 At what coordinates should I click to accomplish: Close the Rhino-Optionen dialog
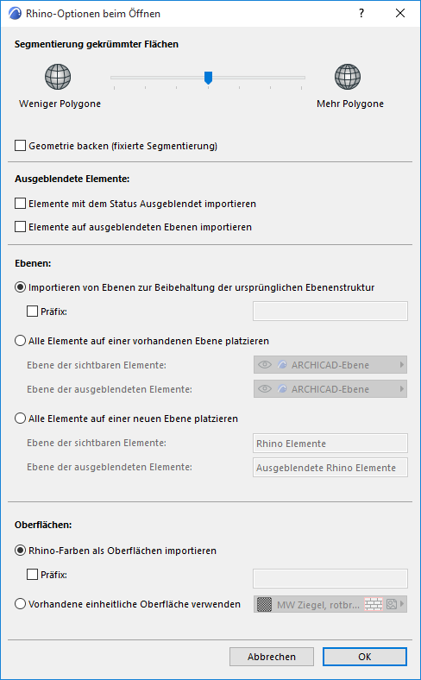[400, 14]
